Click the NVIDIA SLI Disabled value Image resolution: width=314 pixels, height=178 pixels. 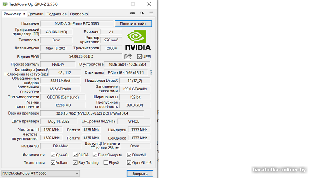tap(61, 146)
